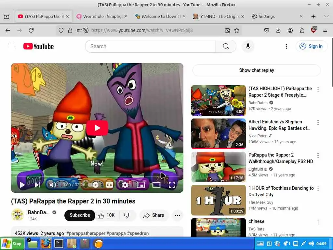Screen dimensions: 333x250
Task: Start voice search with the microphone
Action: point(248,46)
